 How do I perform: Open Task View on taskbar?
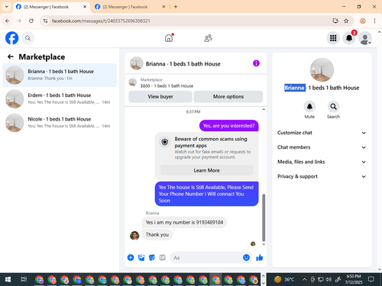point(24,280)
